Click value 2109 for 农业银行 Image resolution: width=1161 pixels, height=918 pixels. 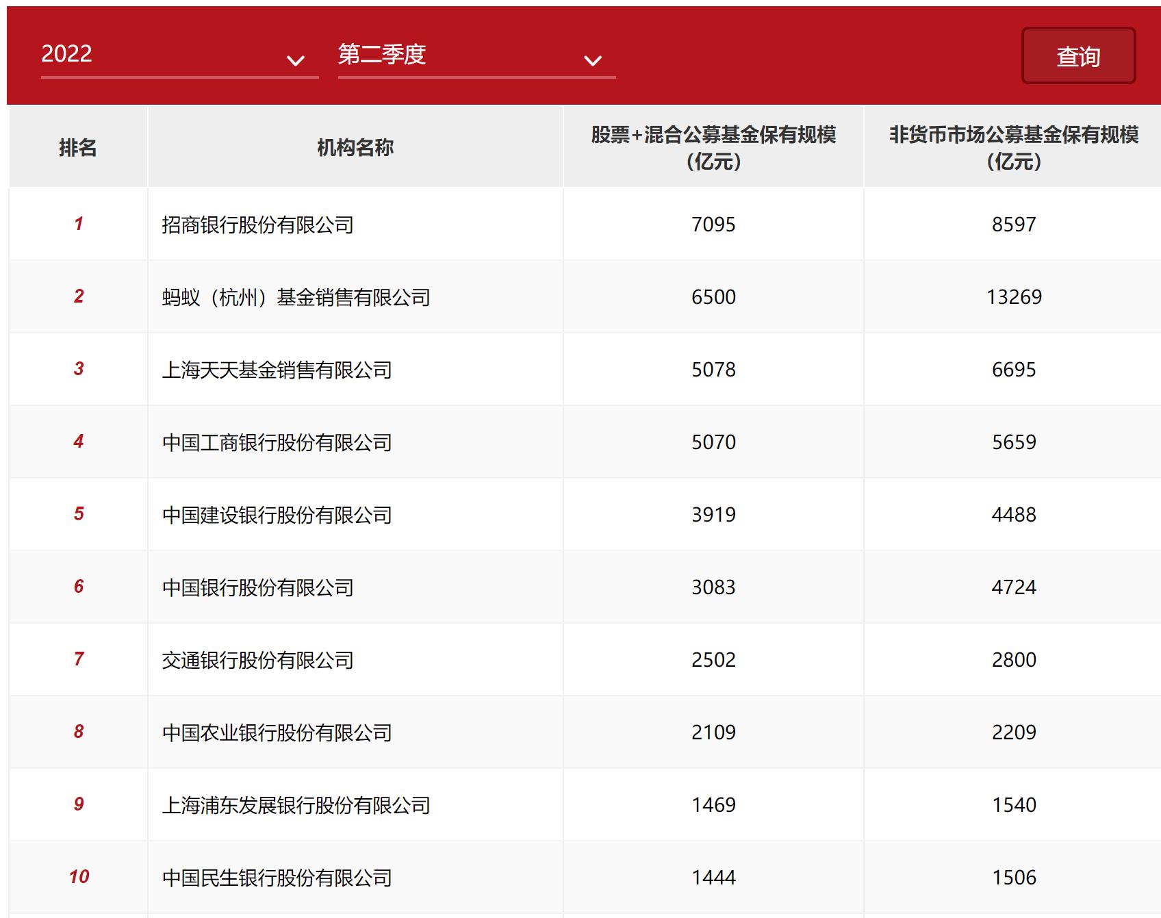713,732
